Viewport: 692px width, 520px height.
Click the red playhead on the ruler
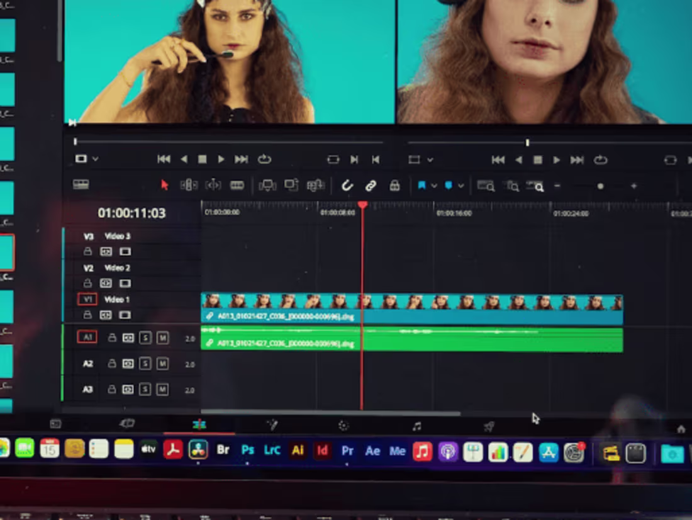363,205
